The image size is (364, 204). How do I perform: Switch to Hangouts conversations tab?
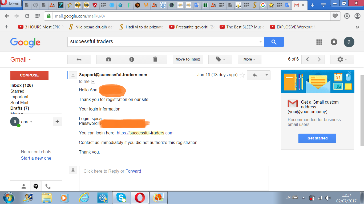click(x=36, y=186)
